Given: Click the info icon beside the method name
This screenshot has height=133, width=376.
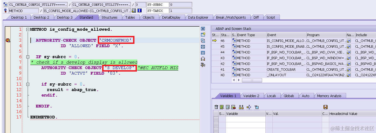Looking at the screenshot, I should click(x=139, y=11).
